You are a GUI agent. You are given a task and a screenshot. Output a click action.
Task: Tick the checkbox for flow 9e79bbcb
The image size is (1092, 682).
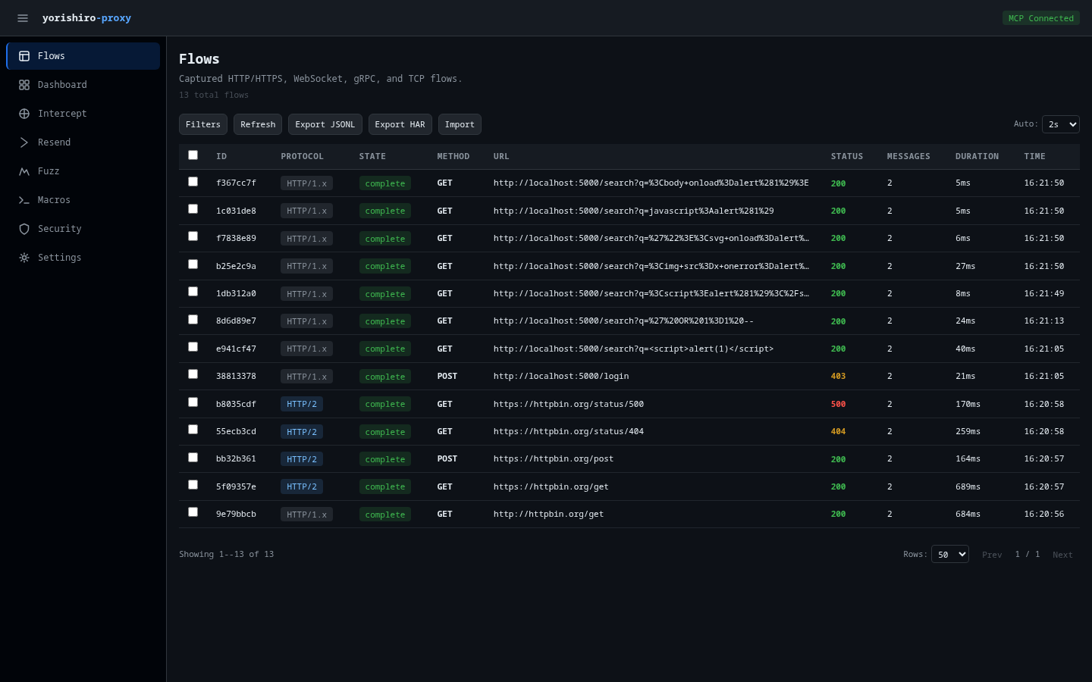tap(193, 512)
